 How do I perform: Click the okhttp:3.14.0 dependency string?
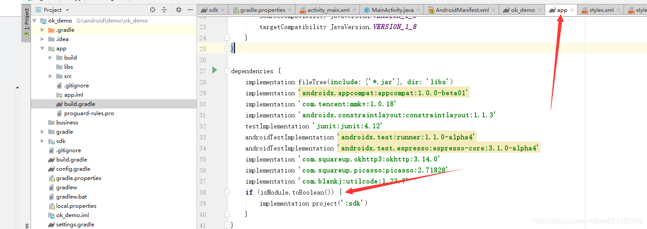(x=370, y=159)
